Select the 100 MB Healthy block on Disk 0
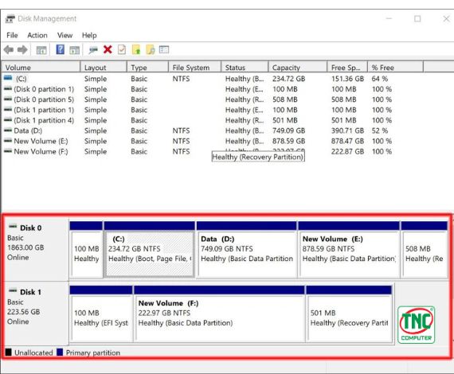454x374 pixels. pos(86,249)
